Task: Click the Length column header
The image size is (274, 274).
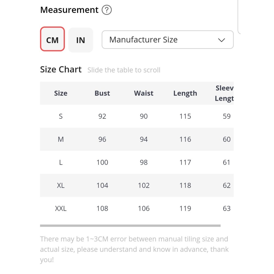Action: pos(185,93)
